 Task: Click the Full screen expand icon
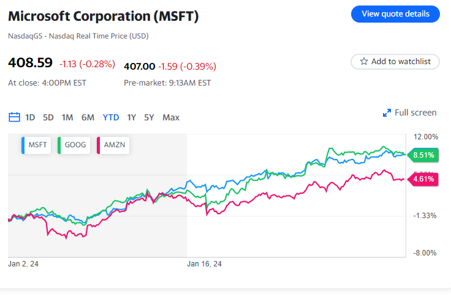pos(387,113)
